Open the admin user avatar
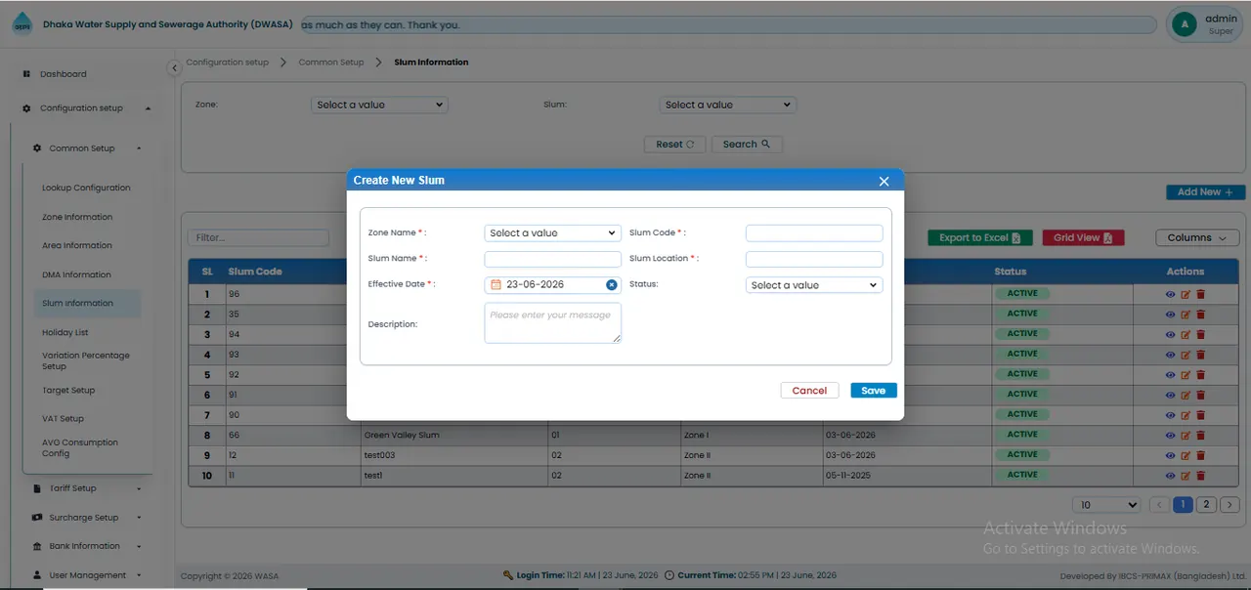Image resolution: width=1251 pixels, height=590 pixels. coord(1185,24)
